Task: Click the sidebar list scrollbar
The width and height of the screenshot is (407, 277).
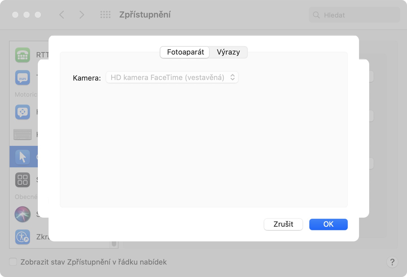Action: coord(114,243)
